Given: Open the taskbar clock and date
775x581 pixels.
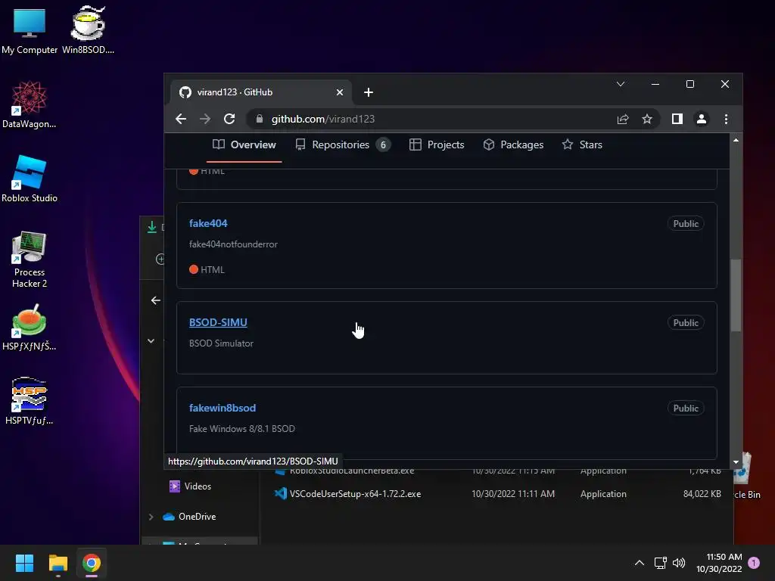Looking at the screenshot, I should click(719, 563).
